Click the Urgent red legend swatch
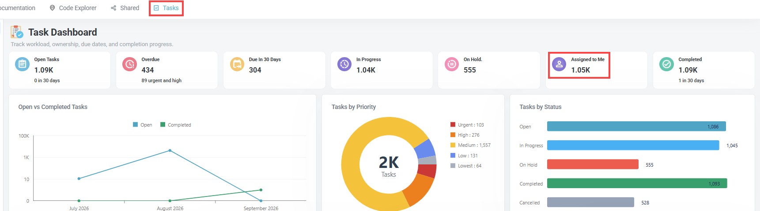This screenshot has width=760, height=211. coord(453,124)
